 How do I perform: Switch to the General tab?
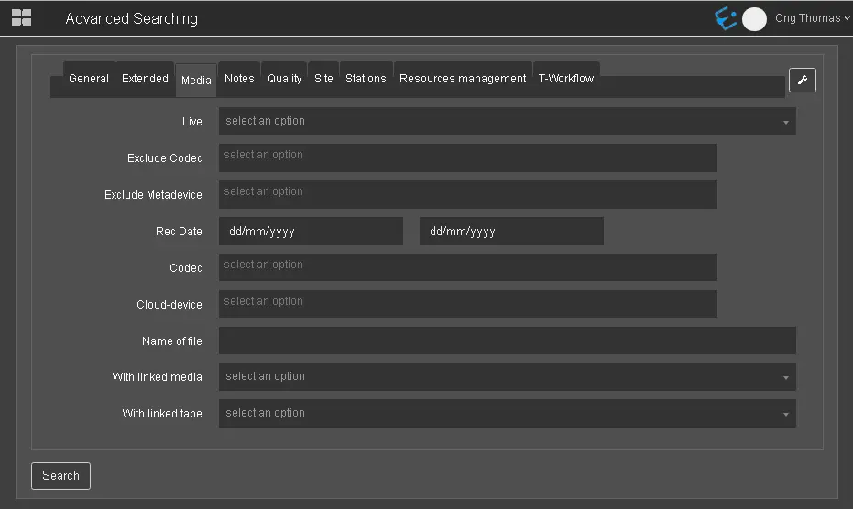(89, 79)
